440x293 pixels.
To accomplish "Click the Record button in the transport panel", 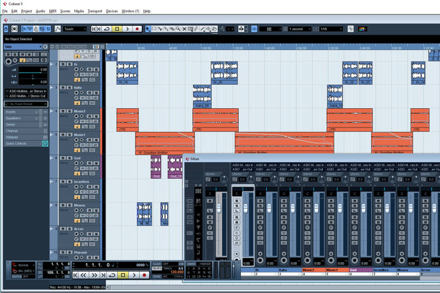I will coord(145,275).
